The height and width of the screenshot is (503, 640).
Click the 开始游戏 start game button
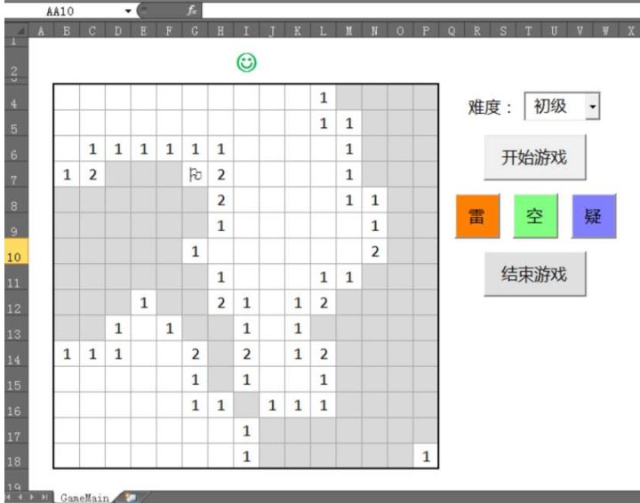[535, 157]
